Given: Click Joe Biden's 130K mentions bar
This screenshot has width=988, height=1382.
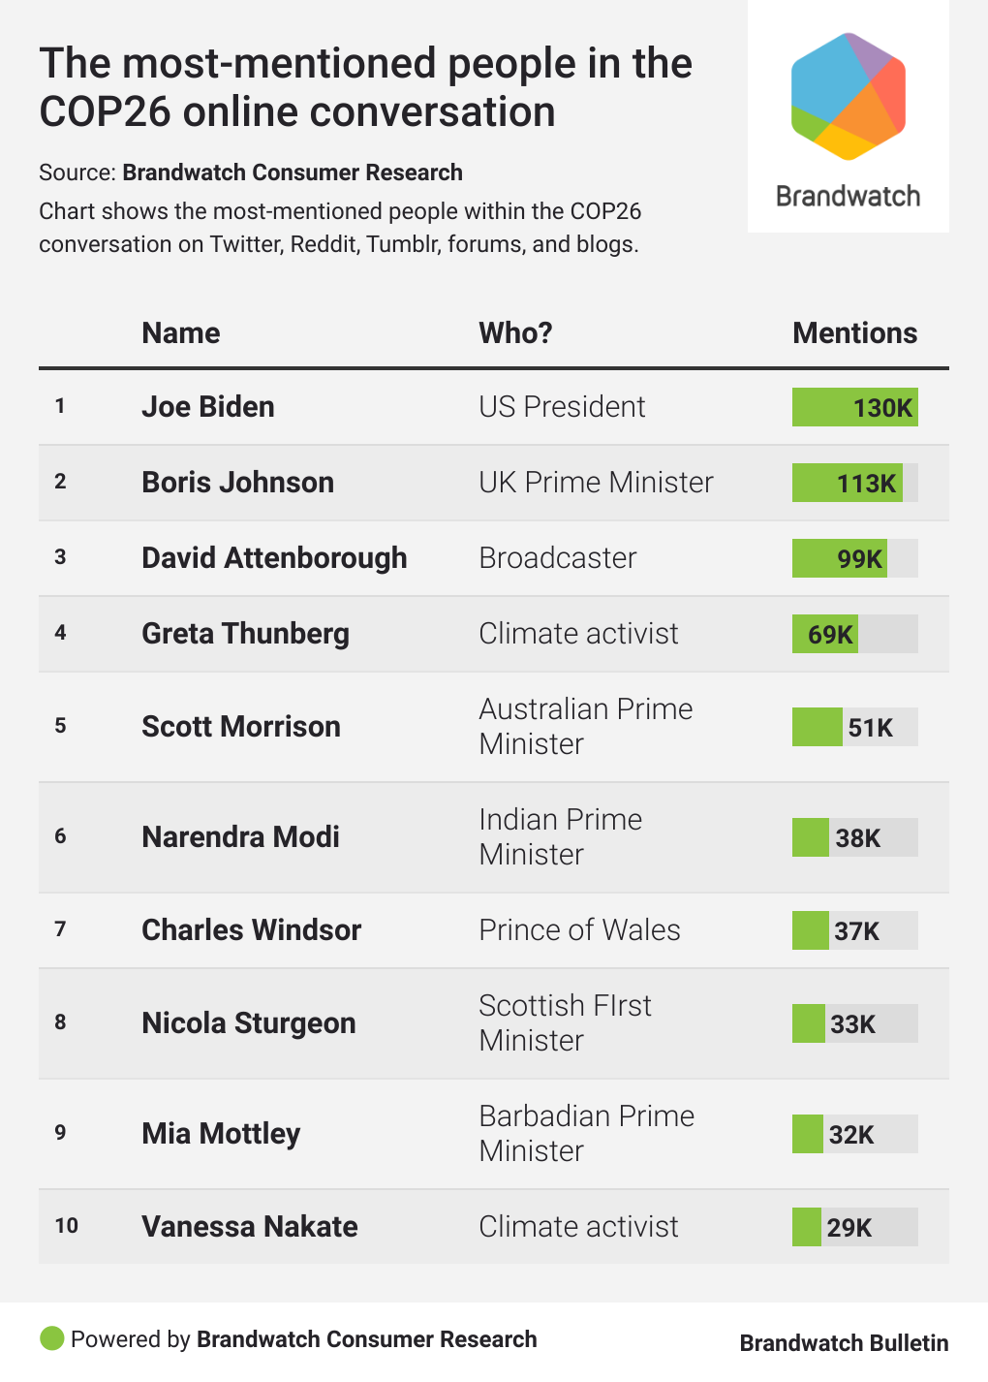Looking at the screenshot, I should pos(854,407).
